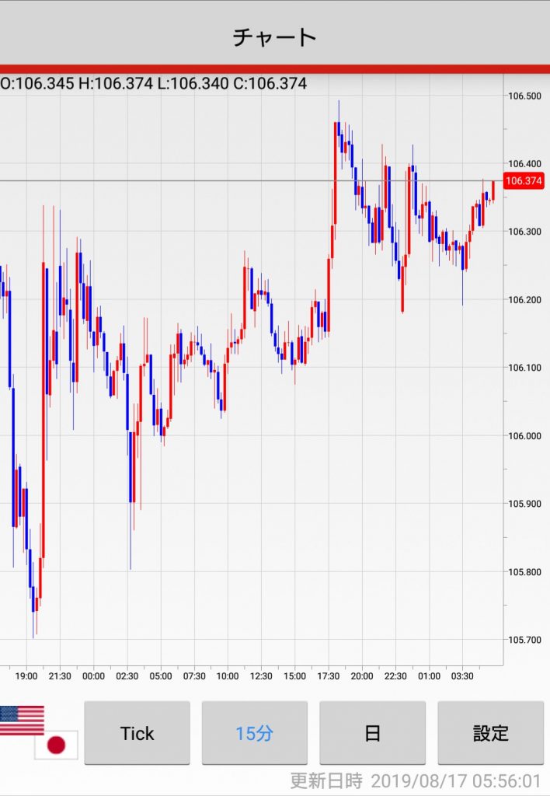This screenshot has height=796, width=550.
Task: Click the 17:30 time axis label
Action: coord(328,676)
